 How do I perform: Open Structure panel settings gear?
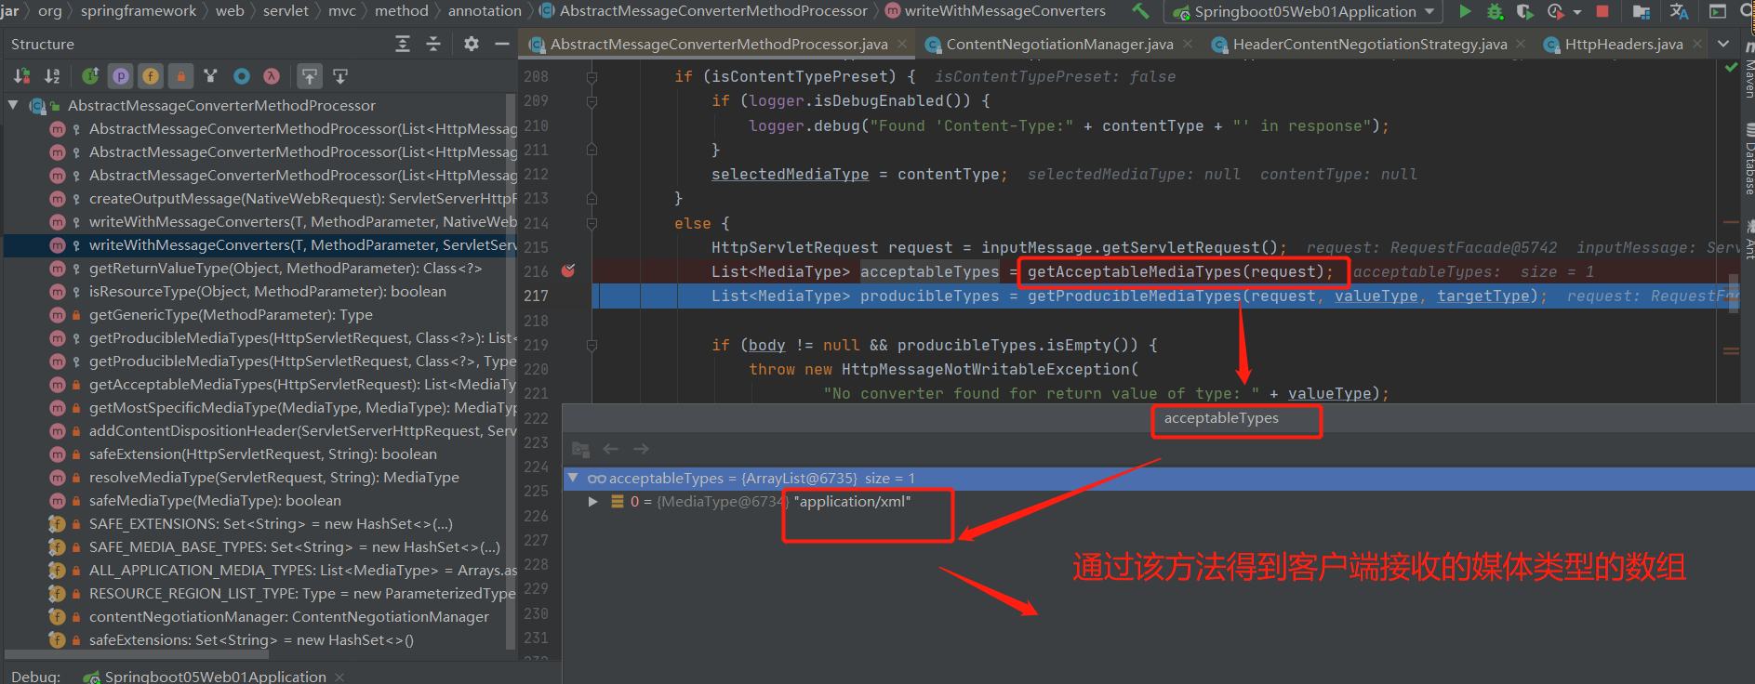click(472, 44)
